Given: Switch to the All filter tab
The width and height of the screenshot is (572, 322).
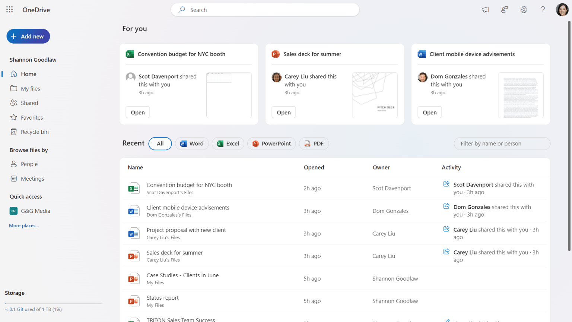Looking at the screenshot, I should (x=160, y=143).
